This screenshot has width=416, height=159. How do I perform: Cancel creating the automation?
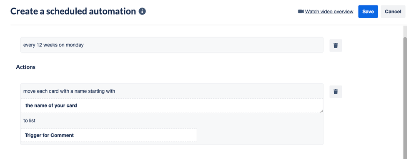(x=393, y=12)
